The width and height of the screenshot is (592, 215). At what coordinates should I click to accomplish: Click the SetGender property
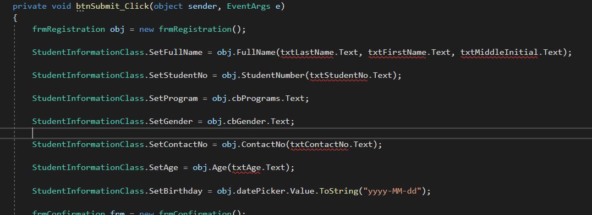tap(171, 121)
